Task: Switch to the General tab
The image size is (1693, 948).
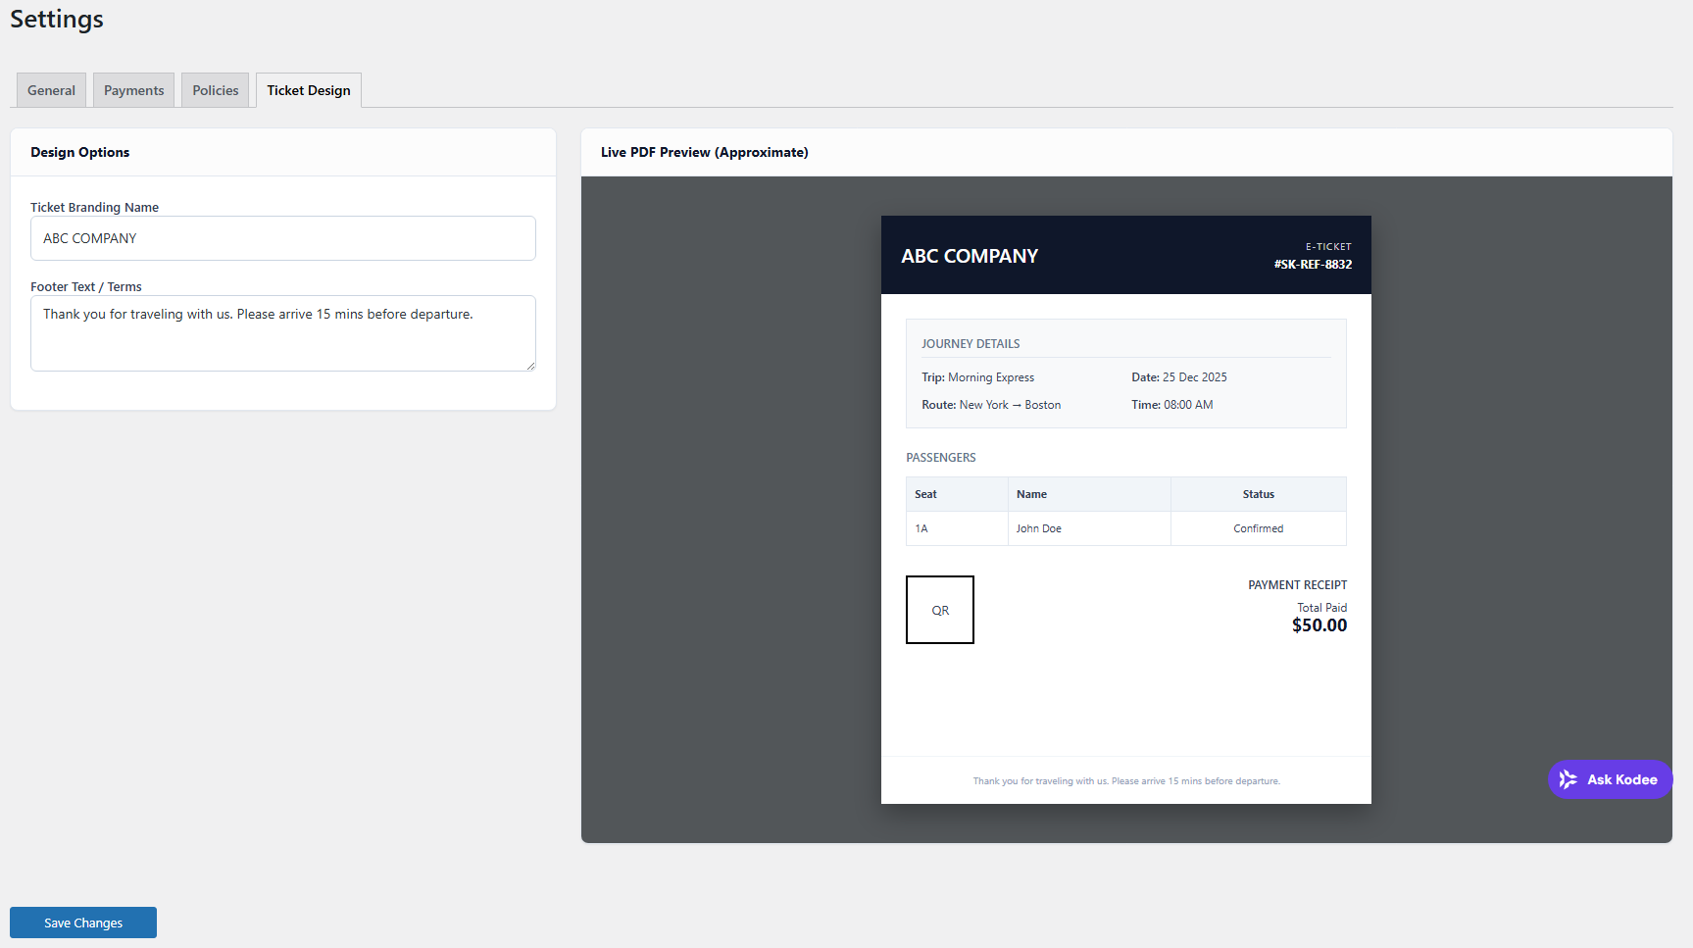Action: (51, 89)
